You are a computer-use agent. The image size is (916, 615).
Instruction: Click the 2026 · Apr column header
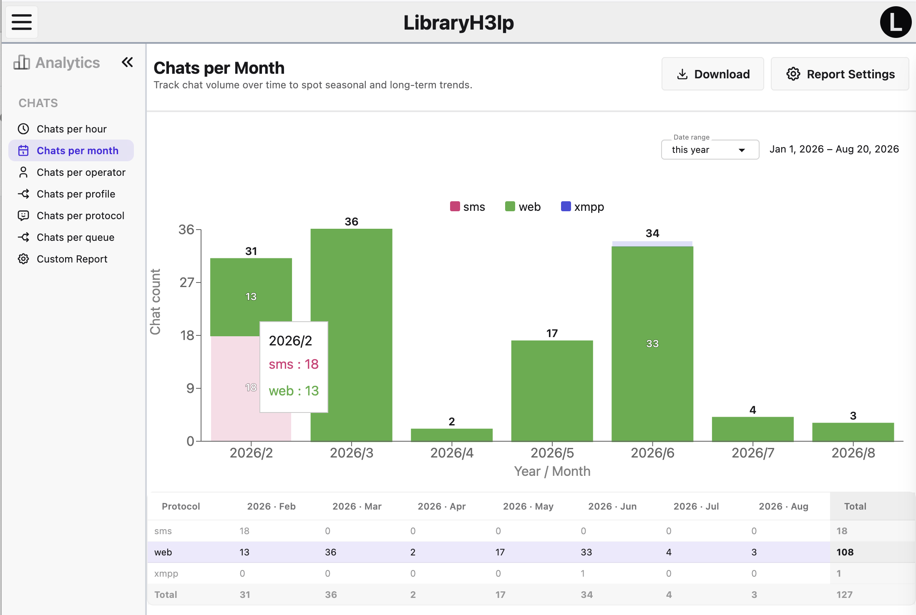tap(441, 506)
